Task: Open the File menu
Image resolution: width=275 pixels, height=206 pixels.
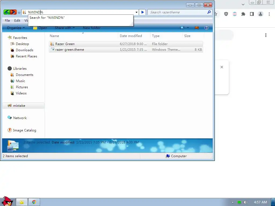Action: click(7, 20)
